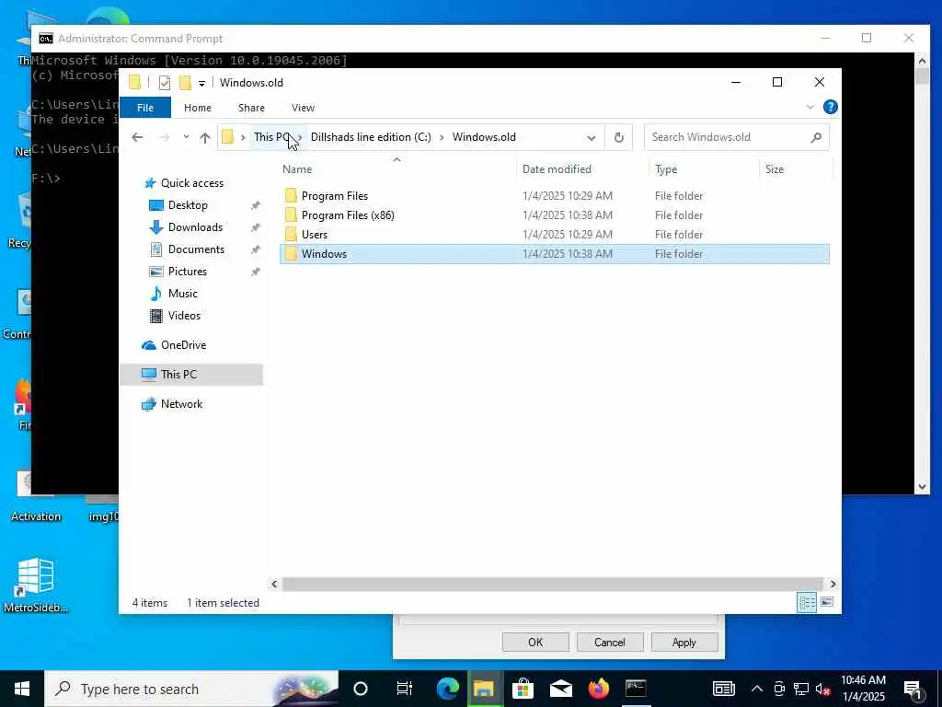Select the Windows folder row

(555, 254)
